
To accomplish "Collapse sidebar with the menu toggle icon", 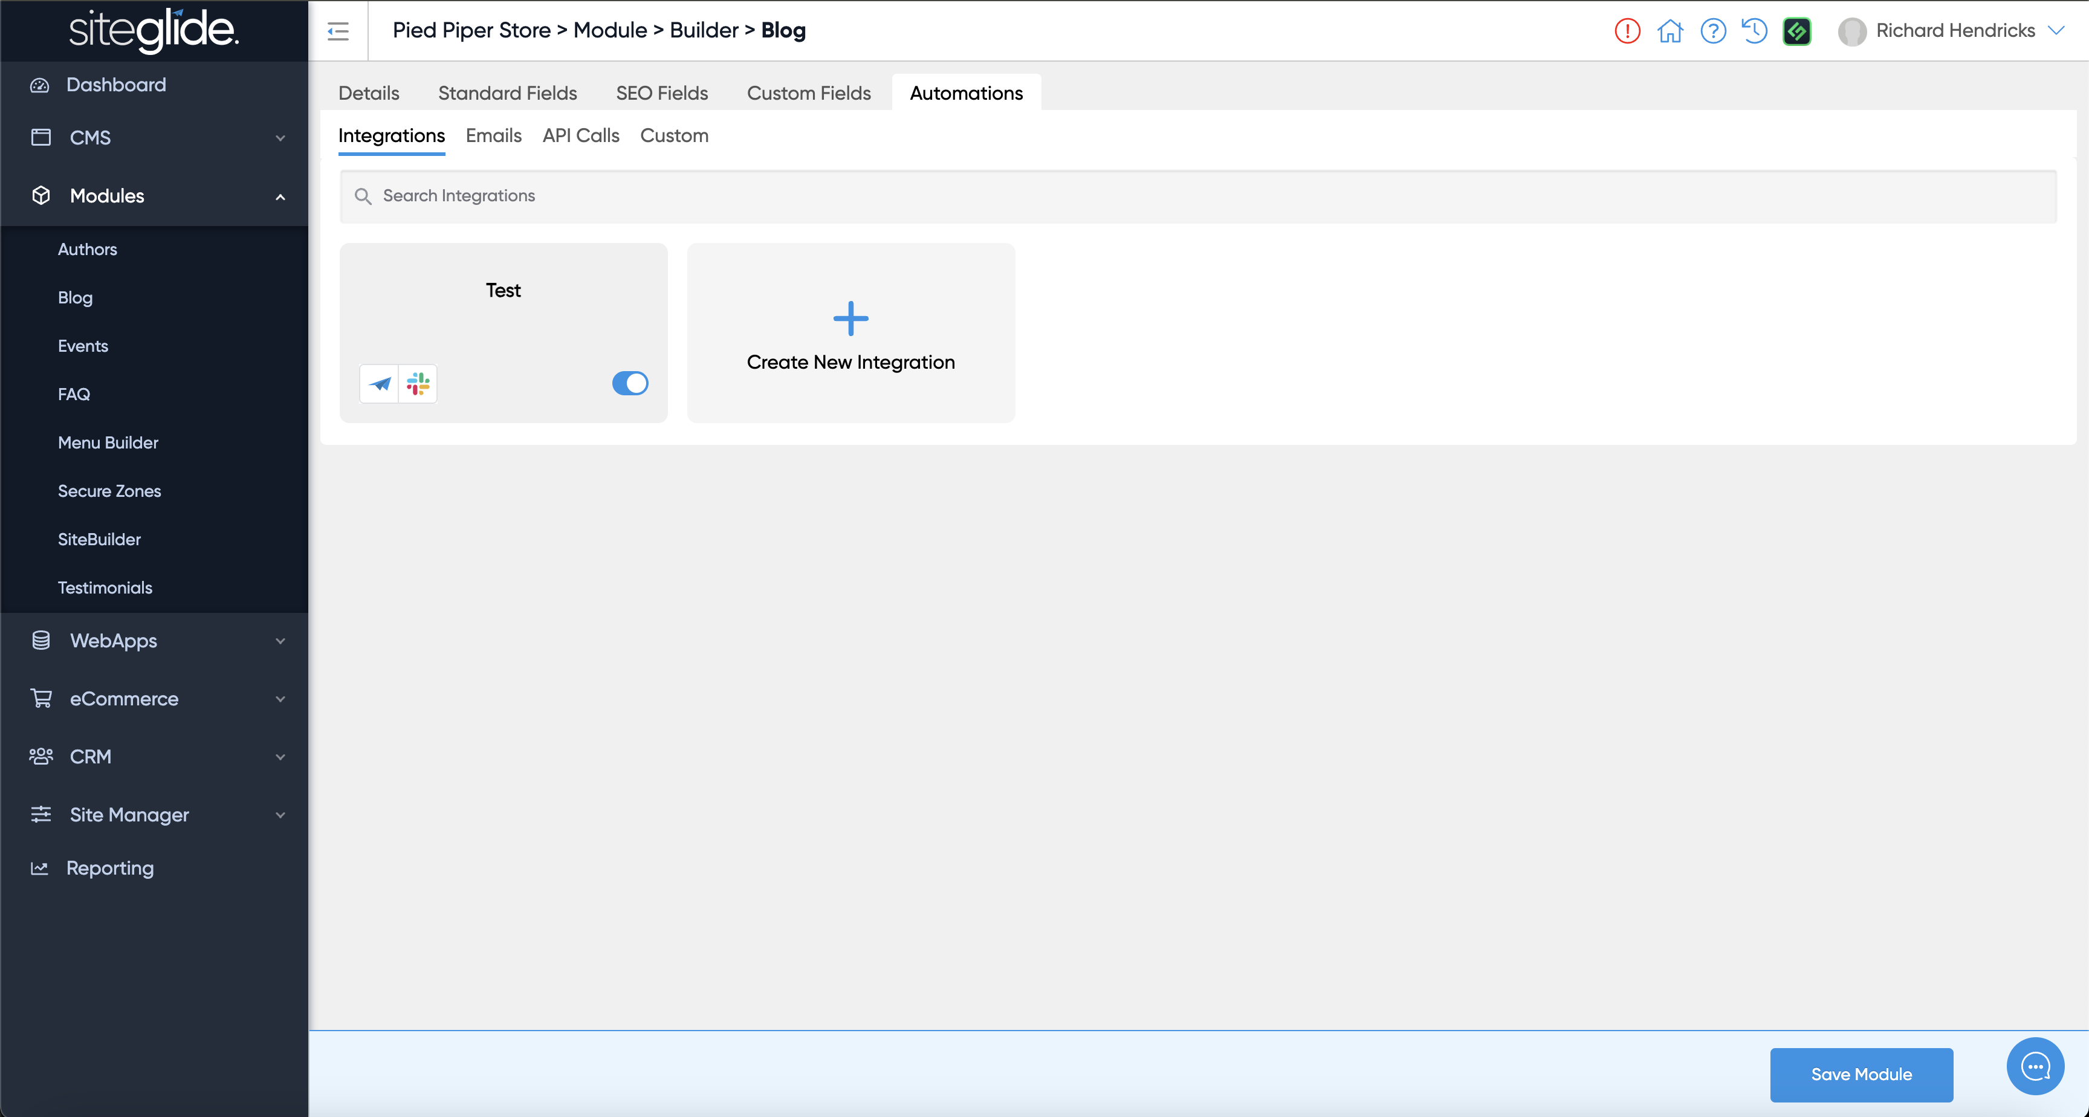I will pos(338,31).
